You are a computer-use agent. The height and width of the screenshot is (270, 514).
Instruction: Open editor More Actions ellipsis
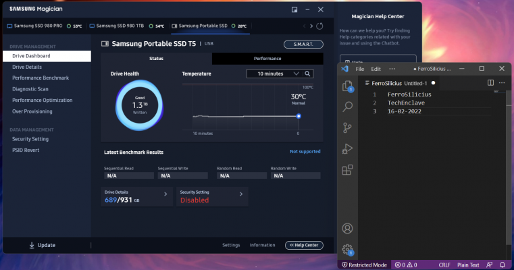tap(502, 82)
